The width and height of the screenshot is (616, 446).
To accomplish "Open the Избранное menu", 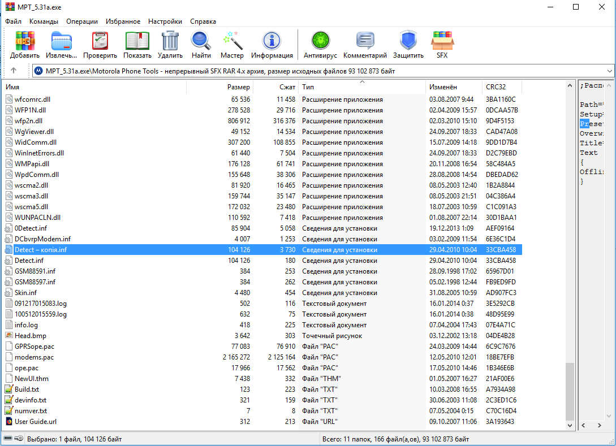I will (123, 21).
